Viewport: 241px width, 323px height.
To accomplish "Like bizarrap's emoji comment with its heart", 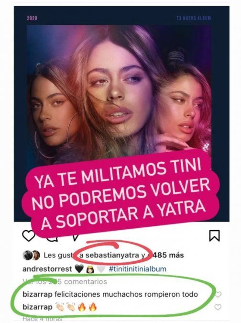I will tap(218, 307).
